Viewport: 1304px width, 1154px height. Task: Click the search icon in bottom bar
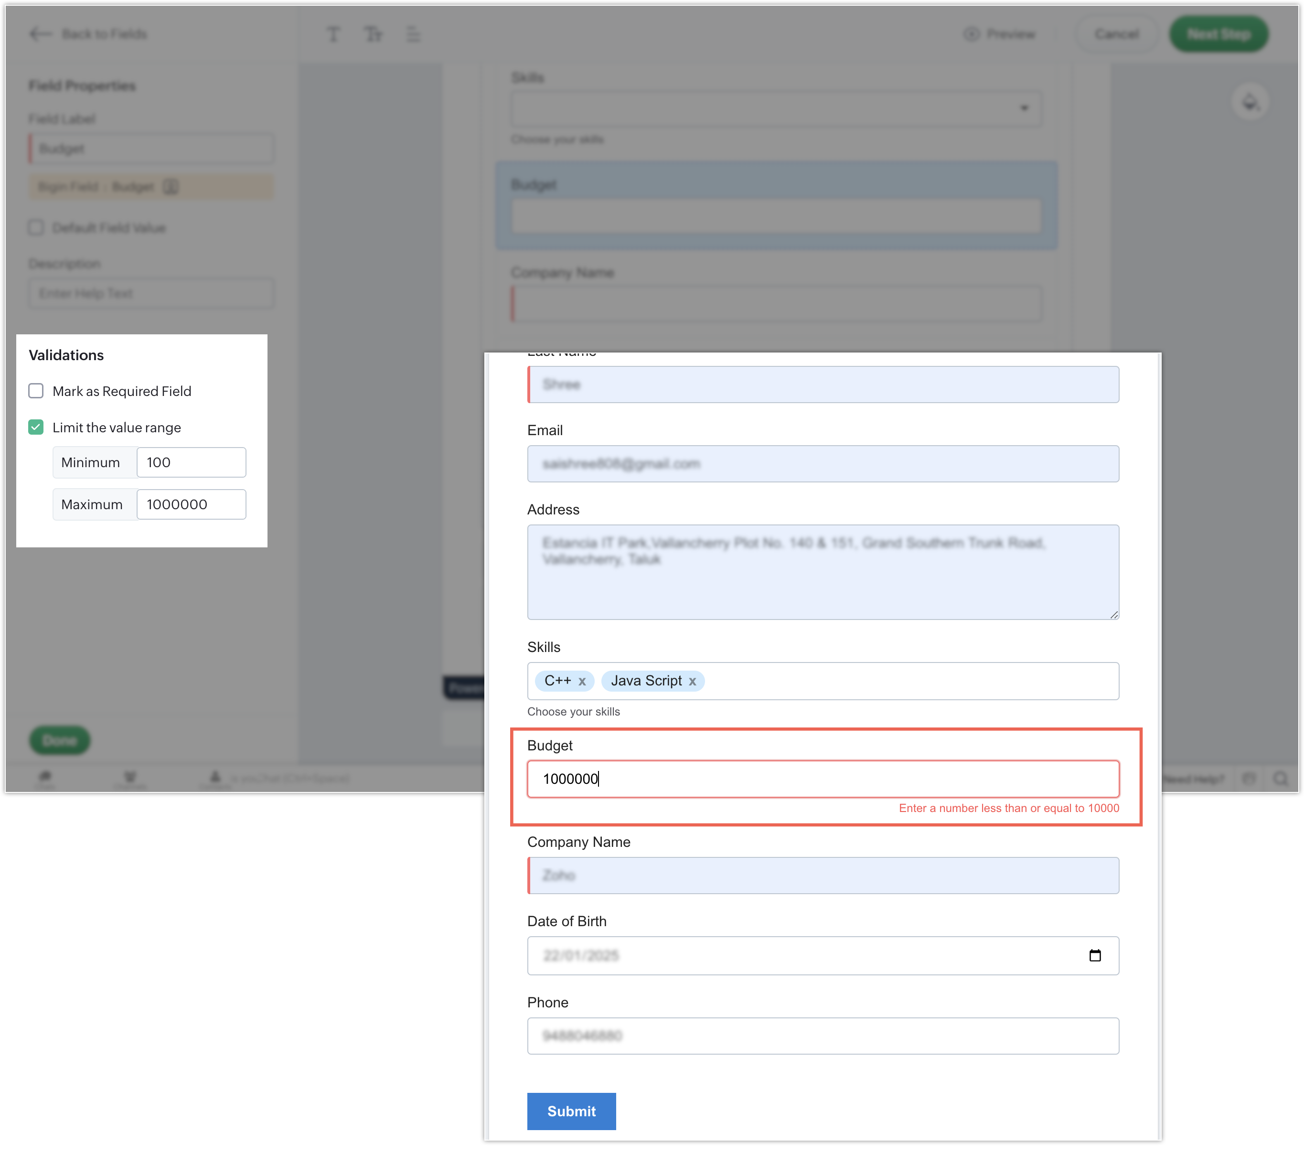tap(1281, 778)
